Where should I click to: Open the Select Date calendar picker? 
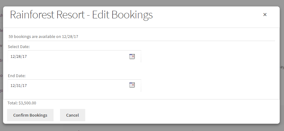pyautogui.click(x=132, y=56)
